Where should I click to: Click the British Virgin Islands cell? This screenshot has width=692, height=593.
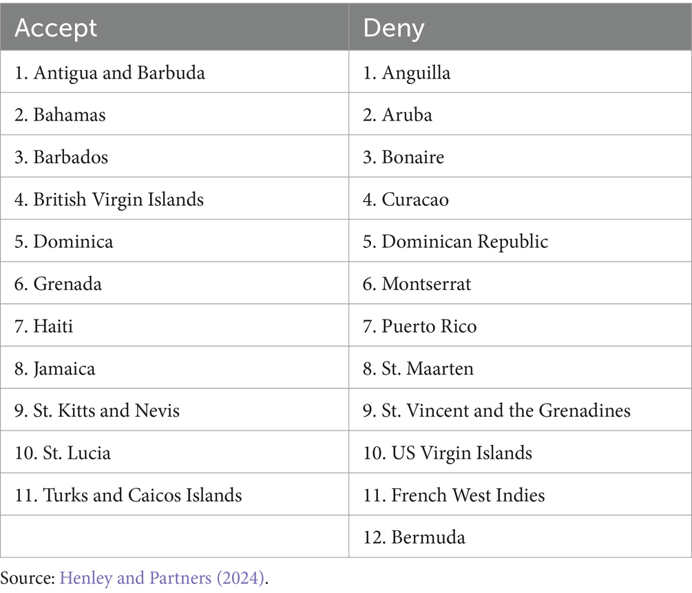(x=174, y=198)
